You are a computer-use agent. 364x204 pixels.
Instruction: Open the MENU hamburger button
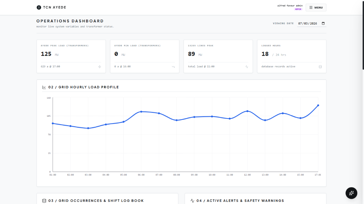coord(316,7)
